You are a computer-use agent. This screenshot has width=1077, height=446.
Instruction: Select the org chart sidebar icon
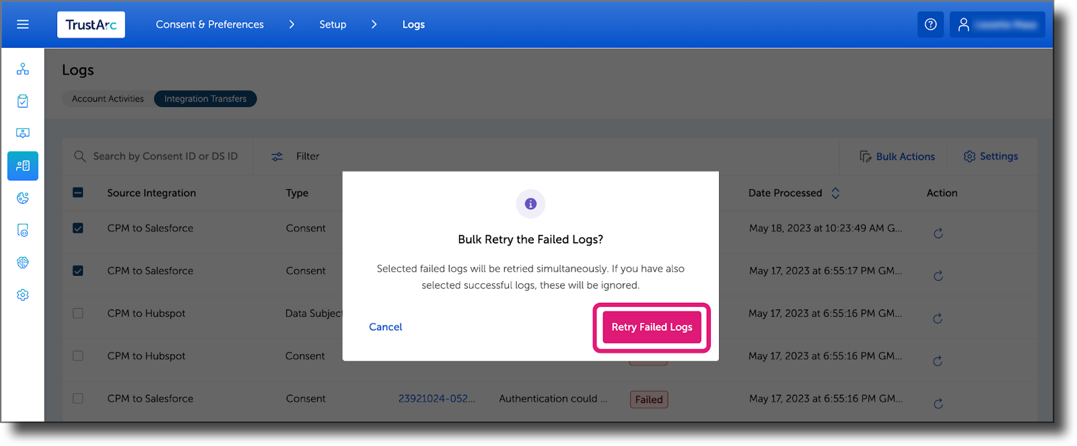coord(22,68)
